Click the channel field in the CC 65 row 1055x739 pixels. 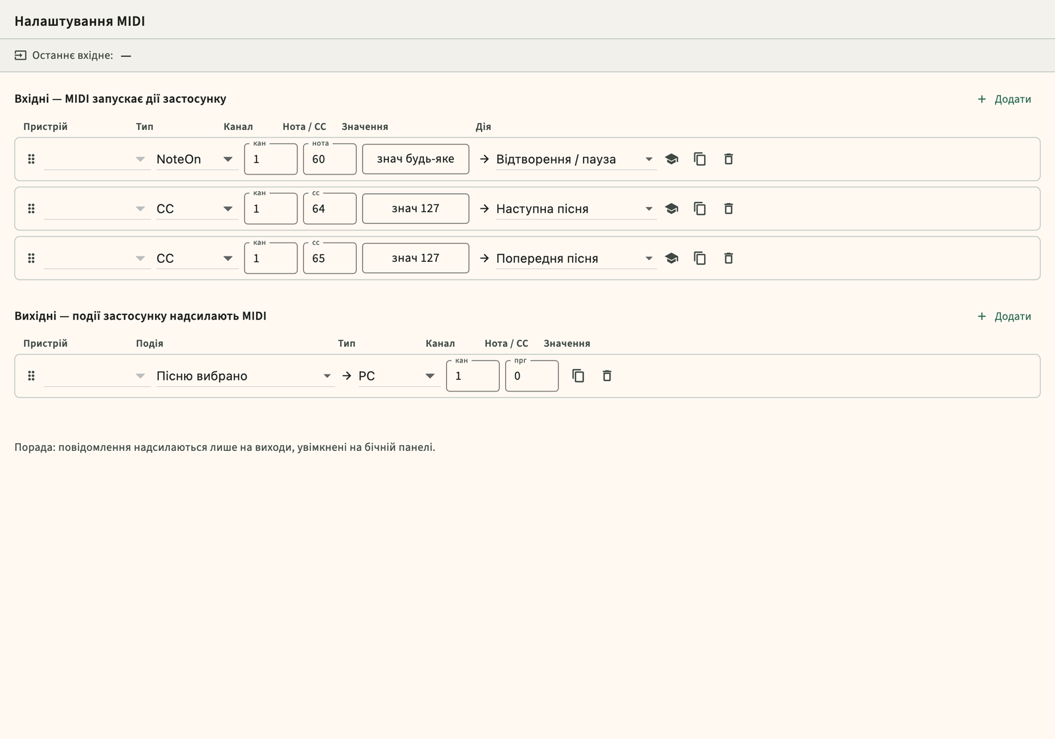pyautogui.click(x=270, y=258)
